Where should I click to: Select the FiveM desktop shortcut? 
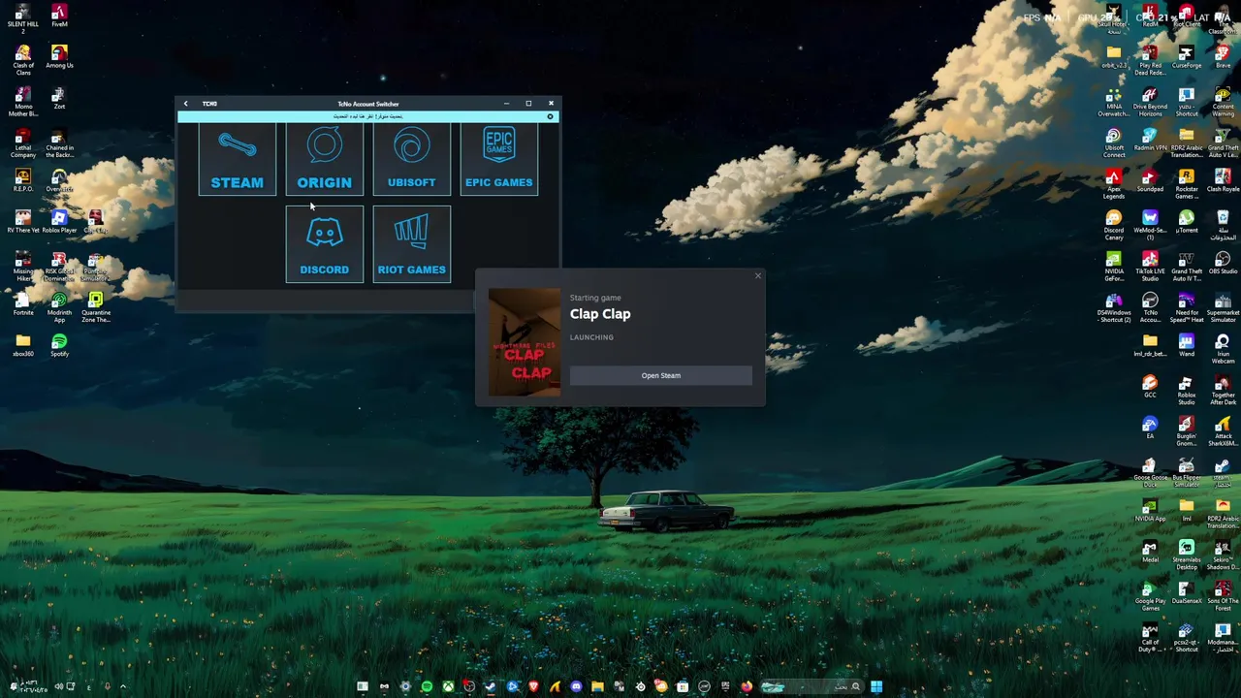[59, 16]
